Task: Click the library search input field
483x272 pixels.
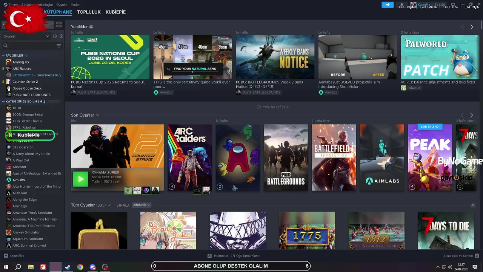Action: pyautogui.click(x=32, y=46)
